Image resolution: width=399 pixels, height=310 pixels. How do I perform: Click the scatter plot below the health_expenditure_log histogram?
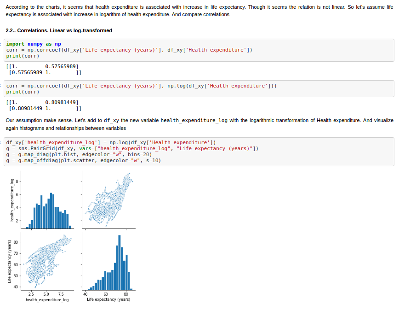pyautogui.click(x=48, y=261)
